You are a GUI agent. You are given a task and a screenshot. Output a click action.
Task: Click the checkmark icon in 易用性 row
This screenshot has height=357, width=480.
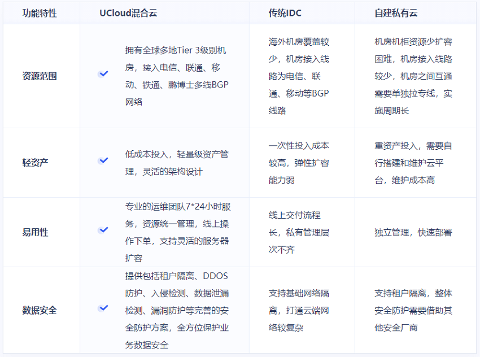(103, 230)
